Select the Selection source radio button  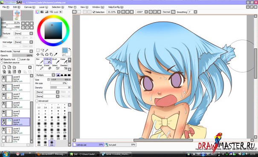tap(2, 63)
